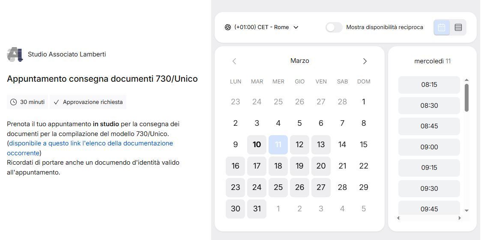This screenshot has height=240, width=481.
Task: Open the documentation list link
Action: (x=91, y=143)
